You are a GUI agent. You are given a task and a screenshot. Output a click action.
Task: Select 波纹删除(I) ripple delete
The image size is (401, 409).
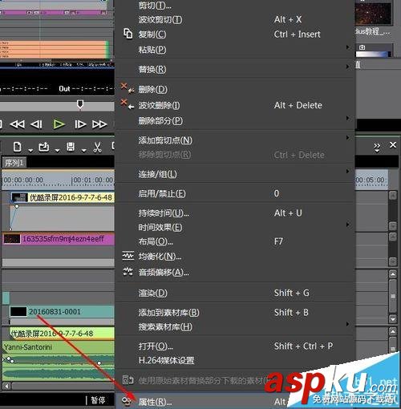pos(235,105)
